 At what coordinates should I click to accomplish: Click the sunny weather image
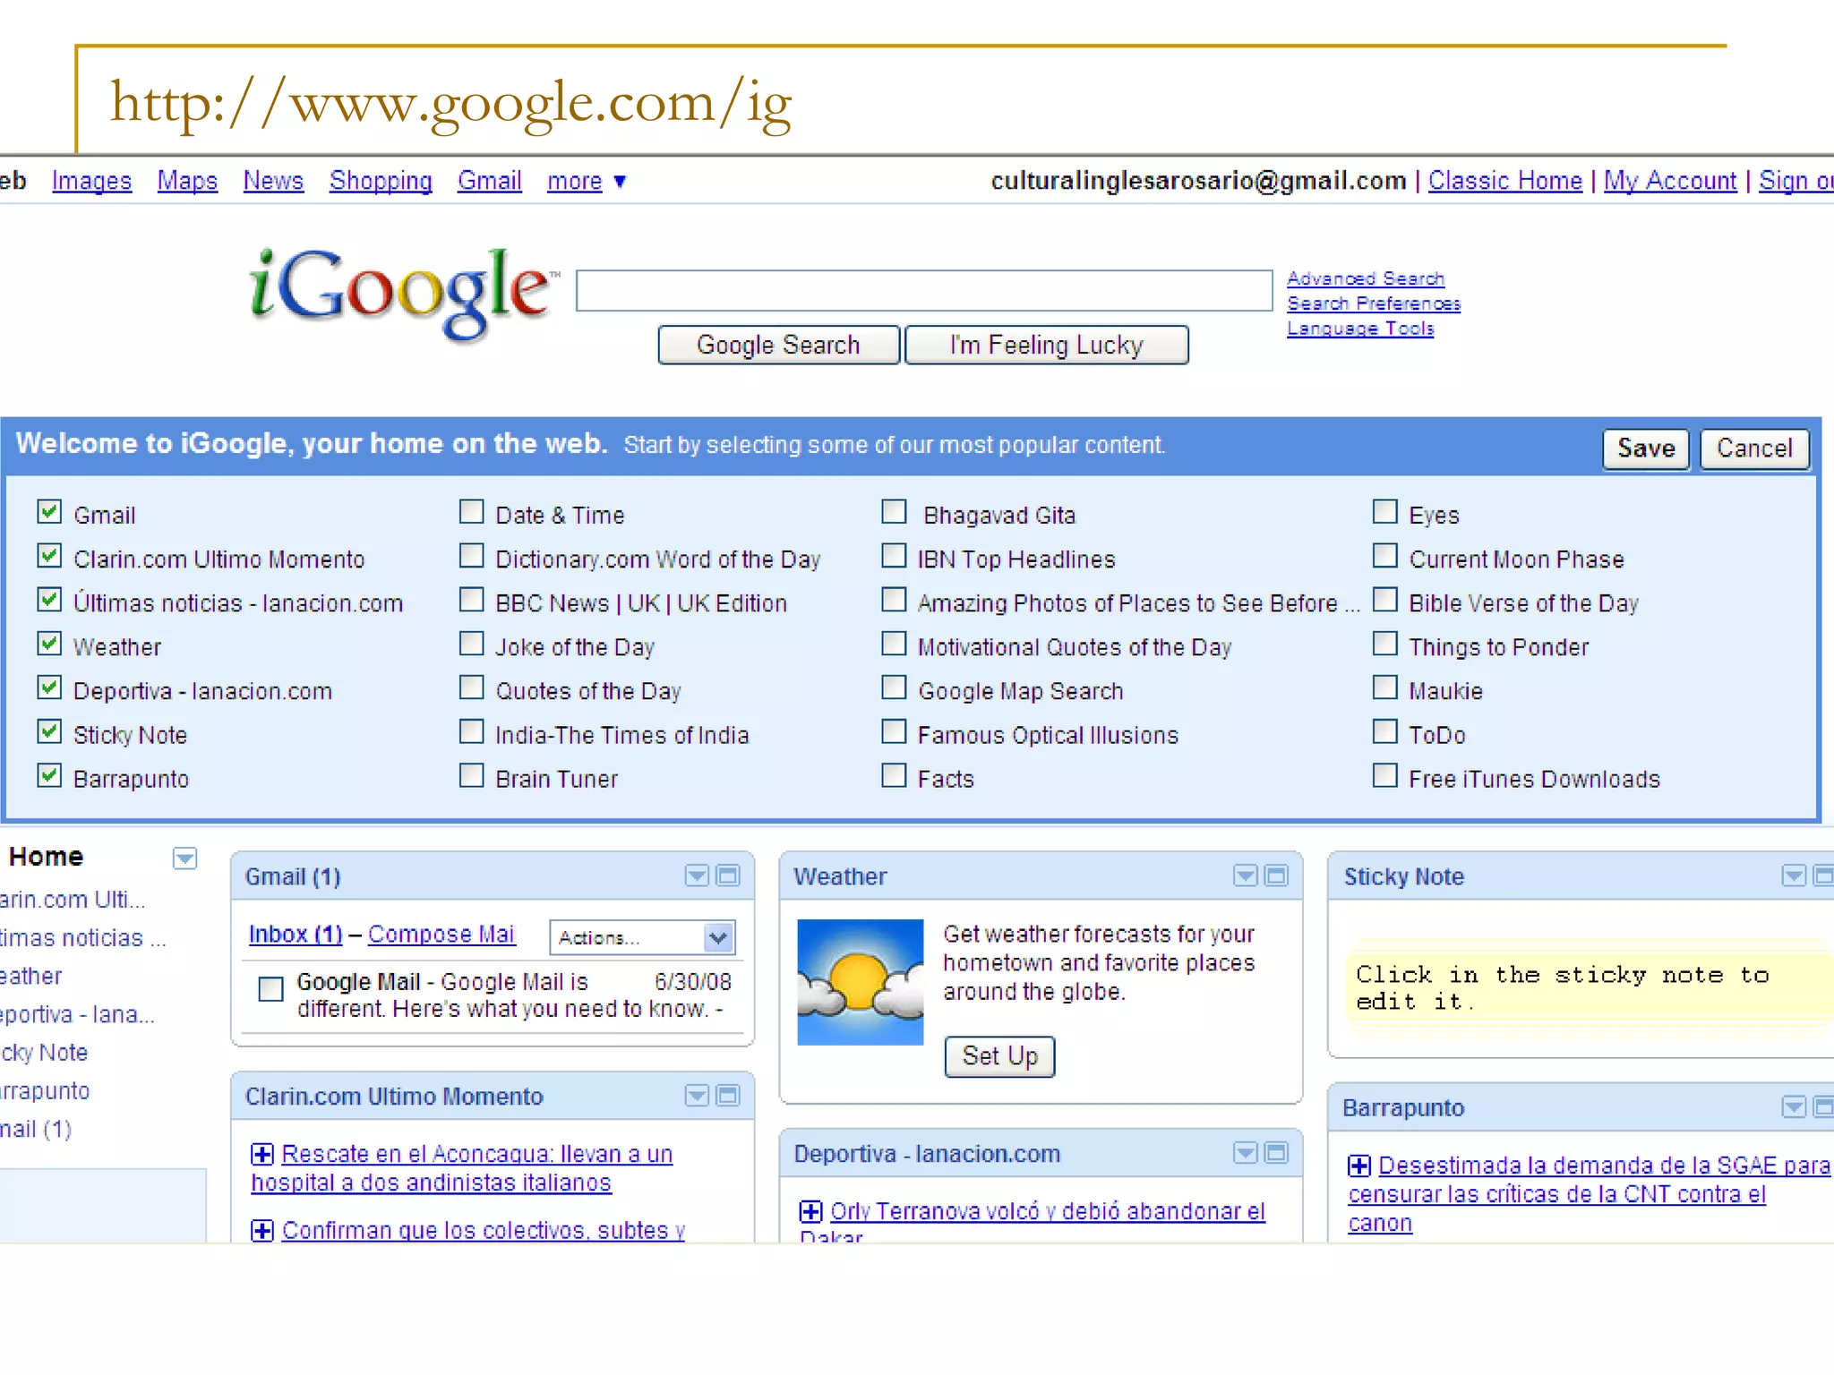click(x=860, y=982)
